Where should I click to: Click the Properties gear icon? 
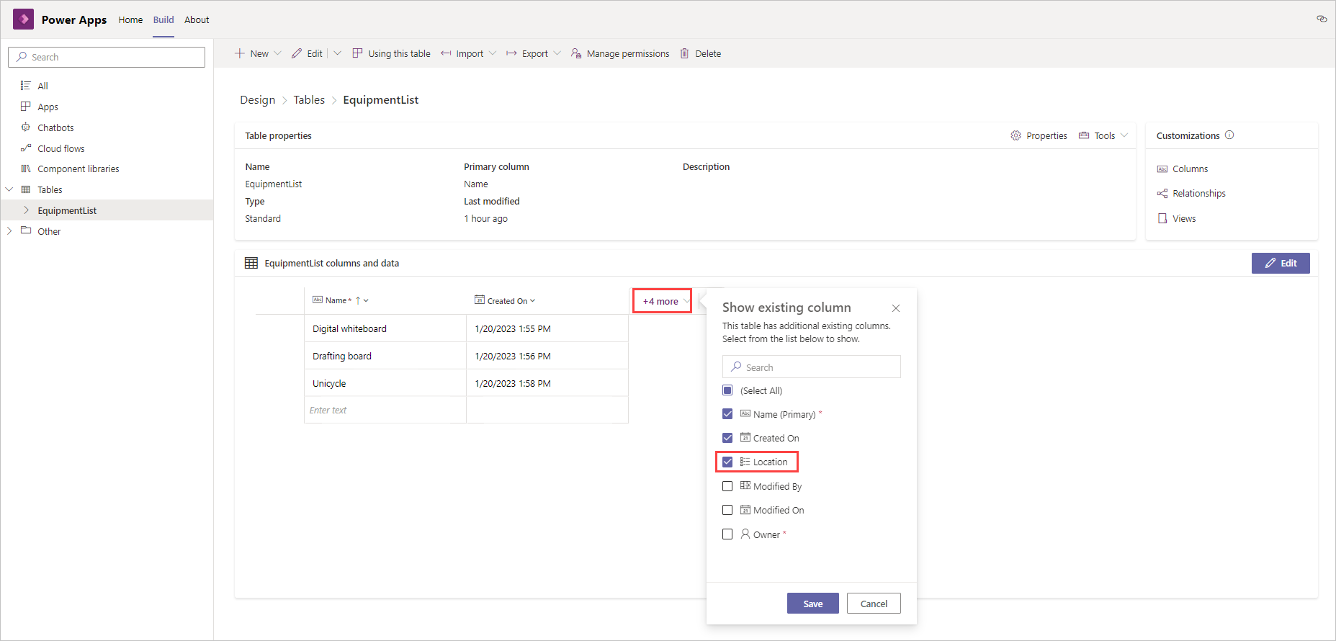pos(1016,135)
